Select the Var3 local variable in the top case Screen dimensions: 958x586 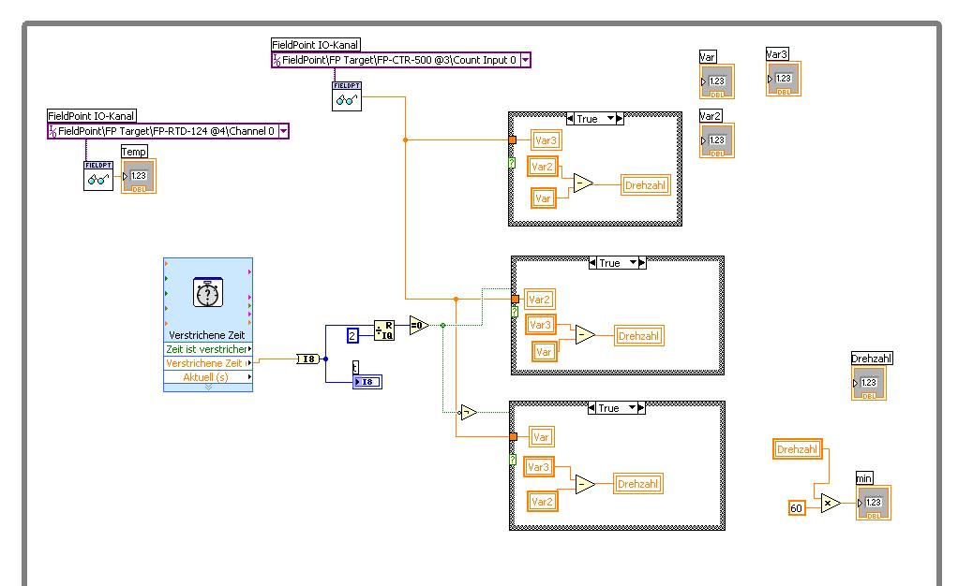(546, 140)
